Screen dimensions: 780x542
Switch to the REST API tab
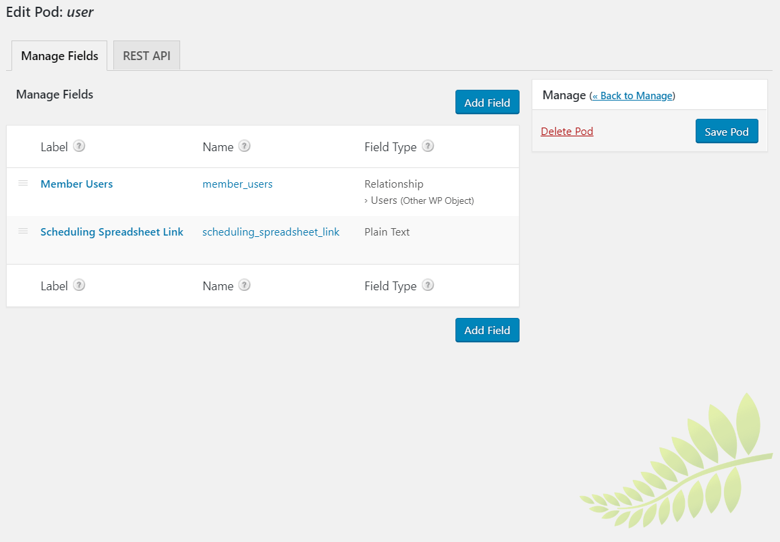pyautogui.click(x=146, y=55)
